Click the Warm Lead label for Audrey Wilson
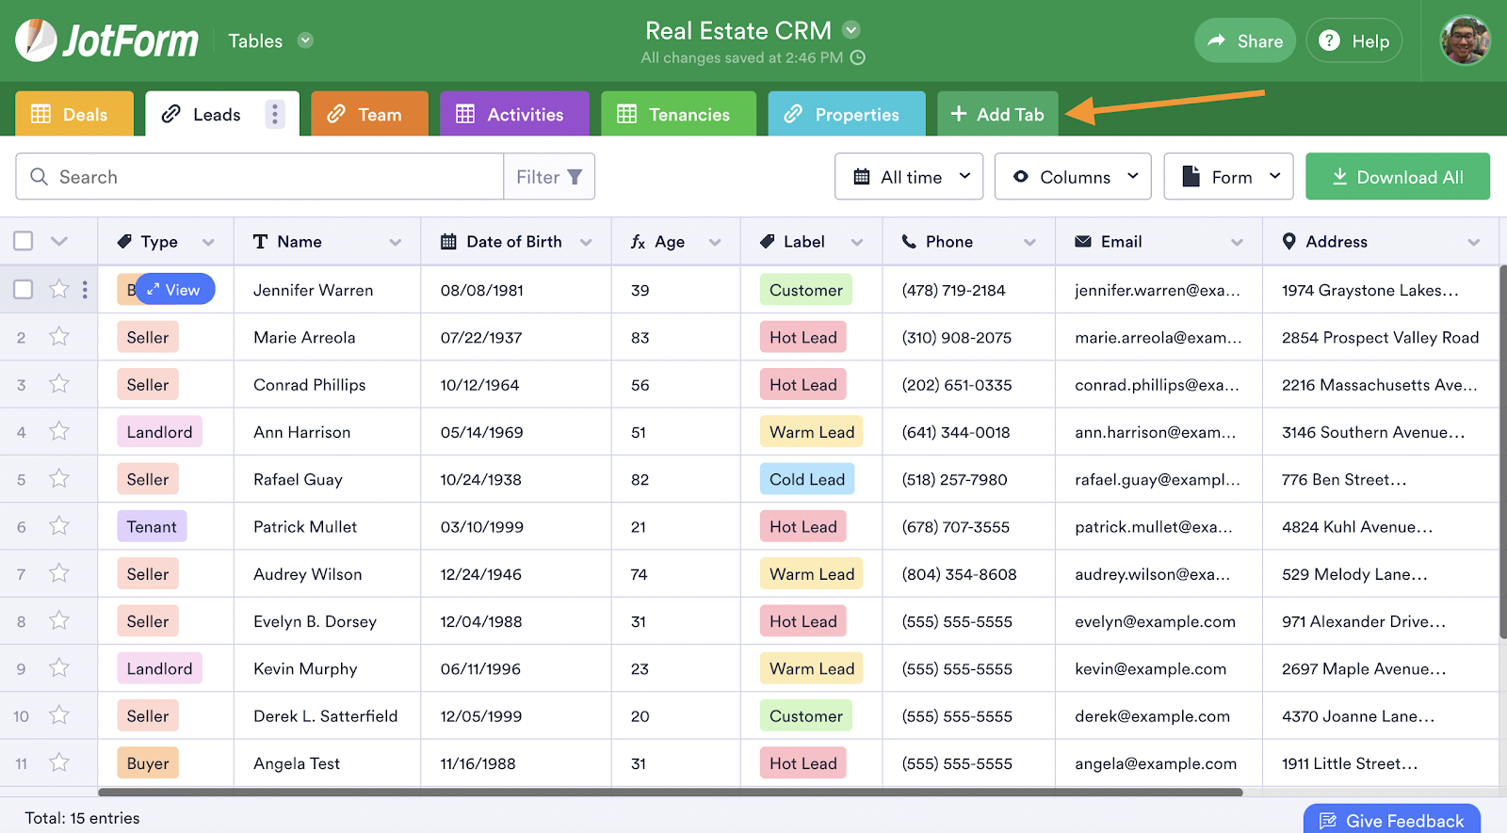Viewport: 1507px width, 833px height. pos(812,574)
